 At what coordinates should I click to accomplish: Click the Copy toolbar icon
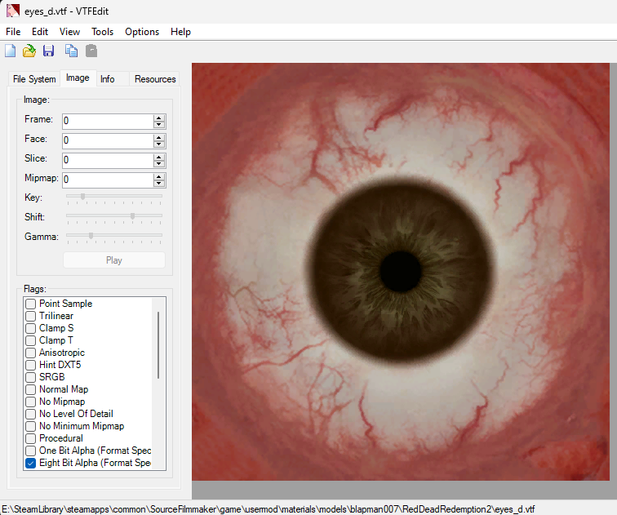71,51
